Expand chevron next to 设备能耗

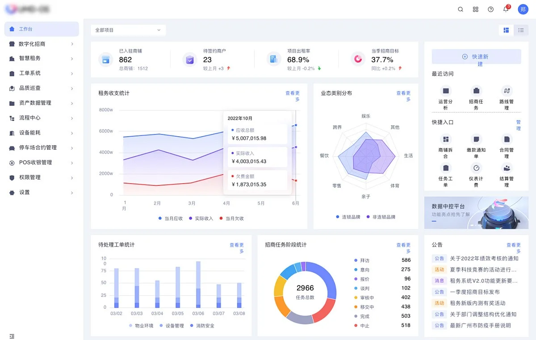pos(72,133)
